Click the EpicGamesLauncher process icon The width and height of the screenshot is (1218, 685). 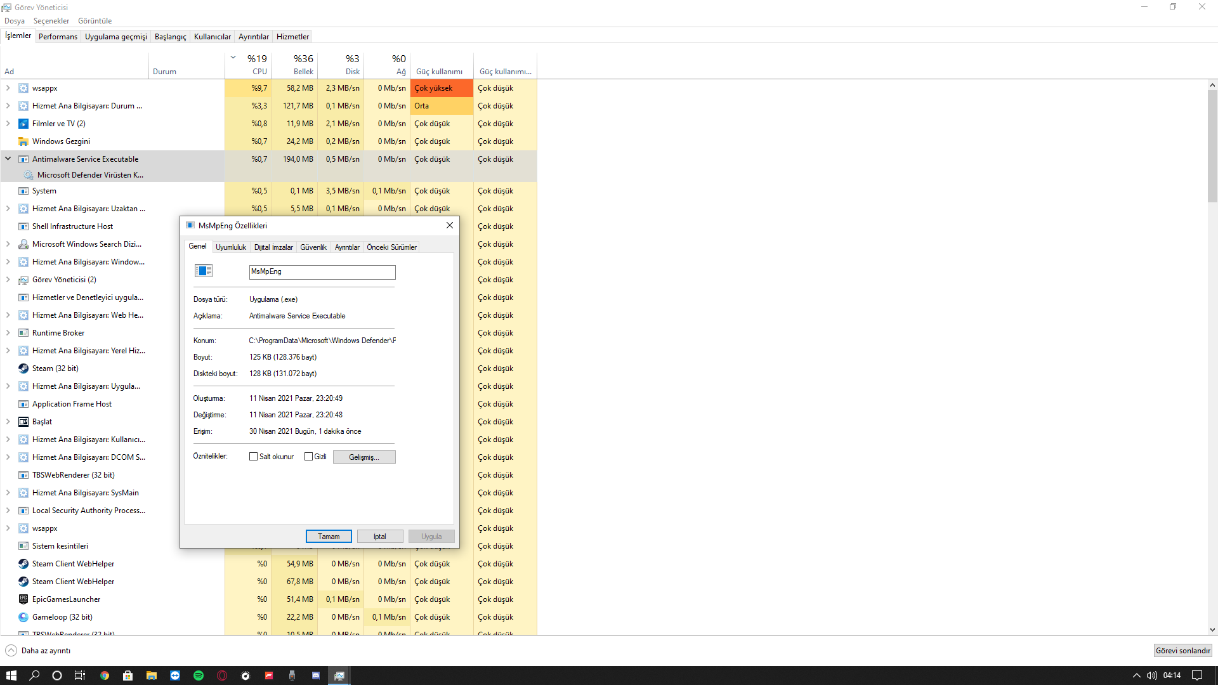(x=23, y=599)
